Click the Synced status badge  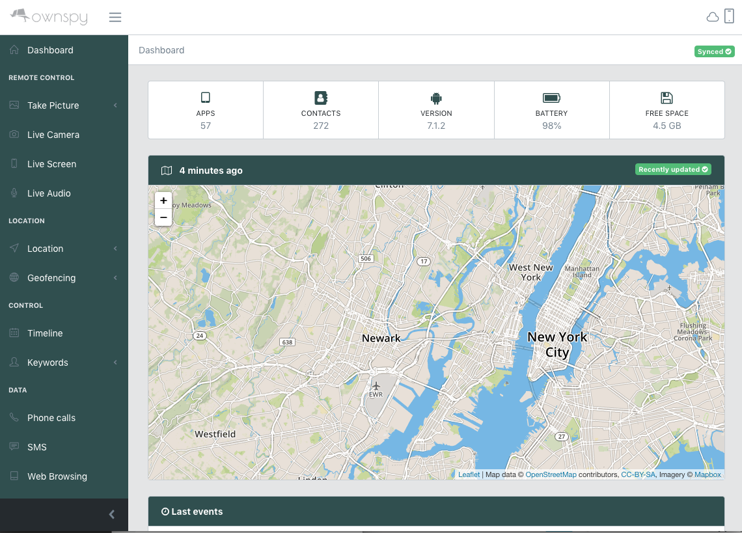[x=714, y=51]
